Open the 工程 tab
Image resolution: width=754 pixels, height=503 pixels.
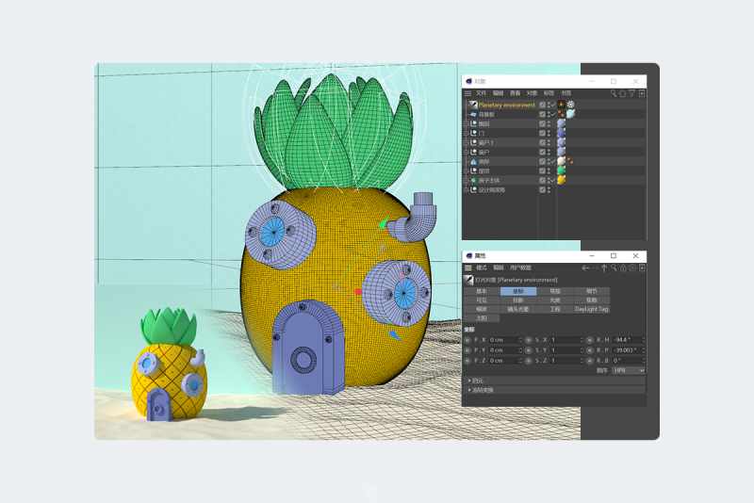555,309
